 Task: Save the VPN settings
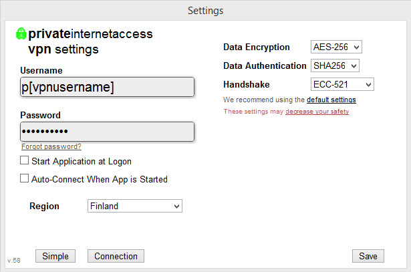368,256
